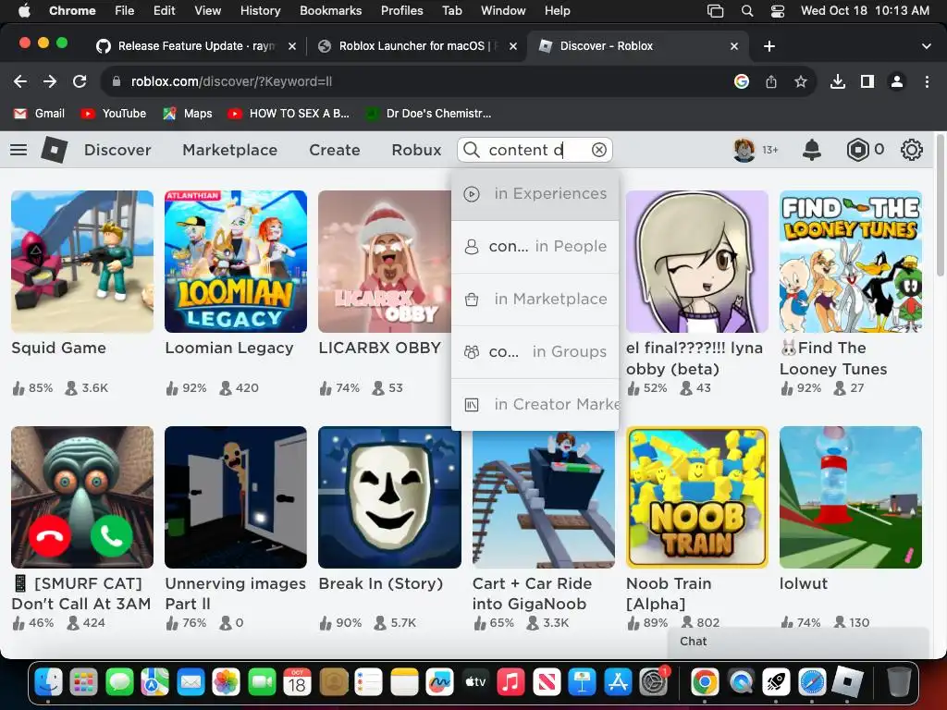Open the Find The Looney Tunes thumbnail
This screenshot has height=710, width=947.
click(851, 262)
